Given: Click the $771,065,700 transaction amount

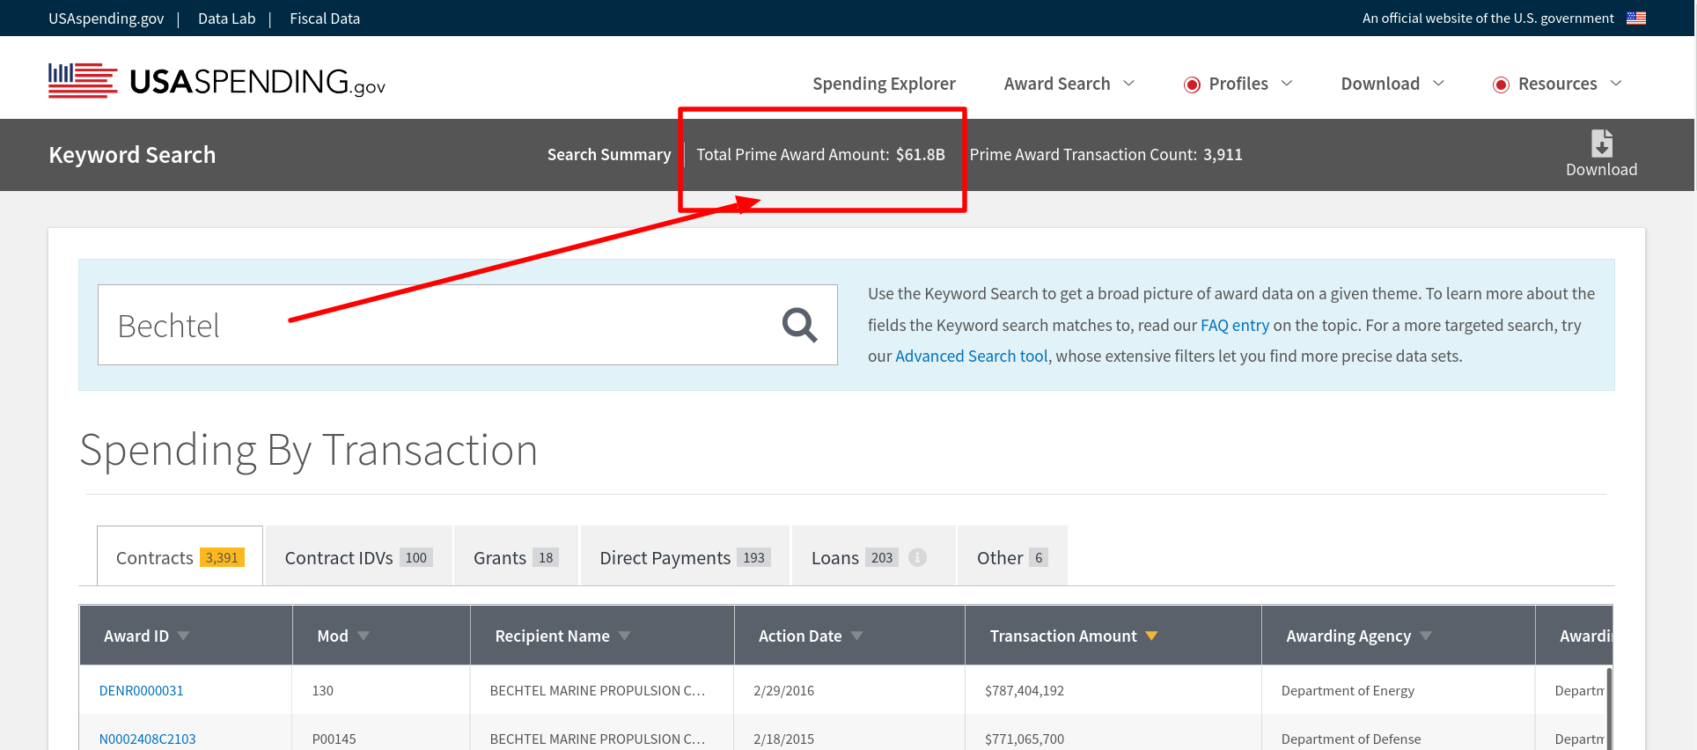Looking at the screenshot, I should [1025, 739].
